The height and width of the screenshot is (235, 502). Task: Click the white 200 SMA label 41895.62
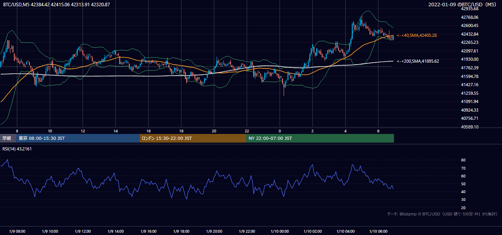tap(418, 61)
